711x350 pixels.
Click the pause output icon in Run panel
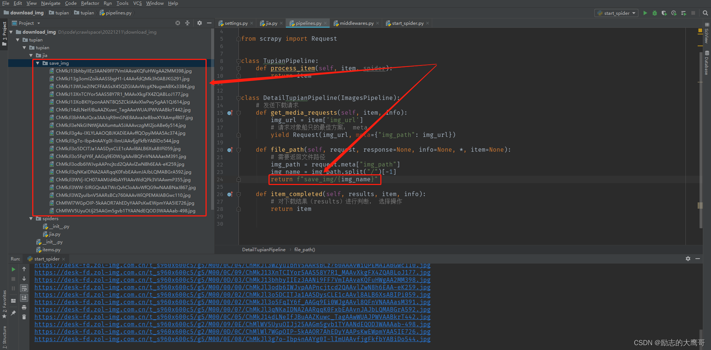click(x=13, y=288)
